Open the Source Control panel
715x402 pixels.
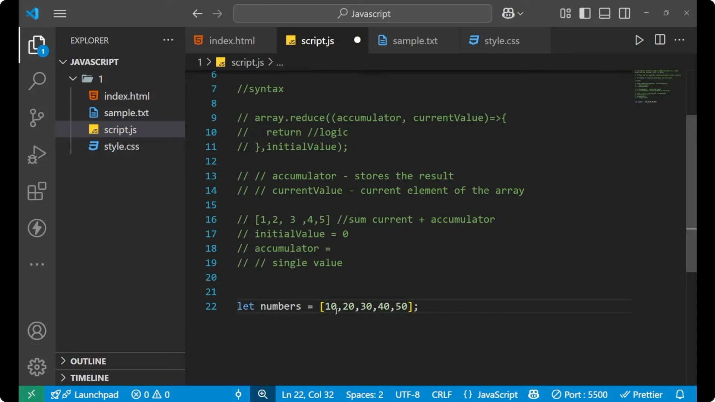coord(37,118)
